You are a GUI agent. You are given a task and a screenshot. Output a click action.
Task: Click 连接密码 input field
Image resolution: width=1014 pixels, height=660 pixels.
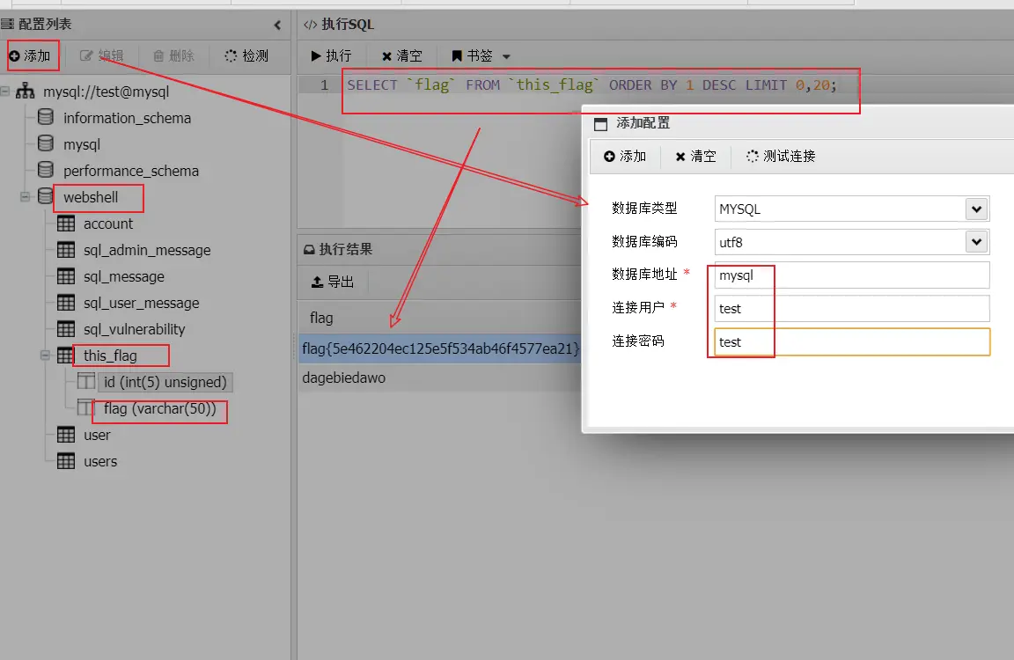(x=852, y=342)
